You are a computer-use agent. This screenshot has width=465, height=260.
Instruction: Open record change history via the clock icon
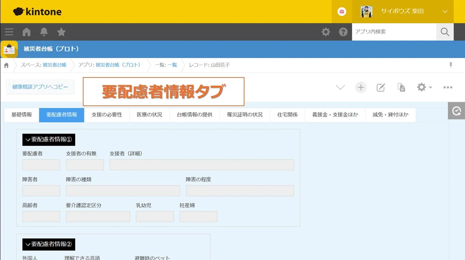pos(456,110)
